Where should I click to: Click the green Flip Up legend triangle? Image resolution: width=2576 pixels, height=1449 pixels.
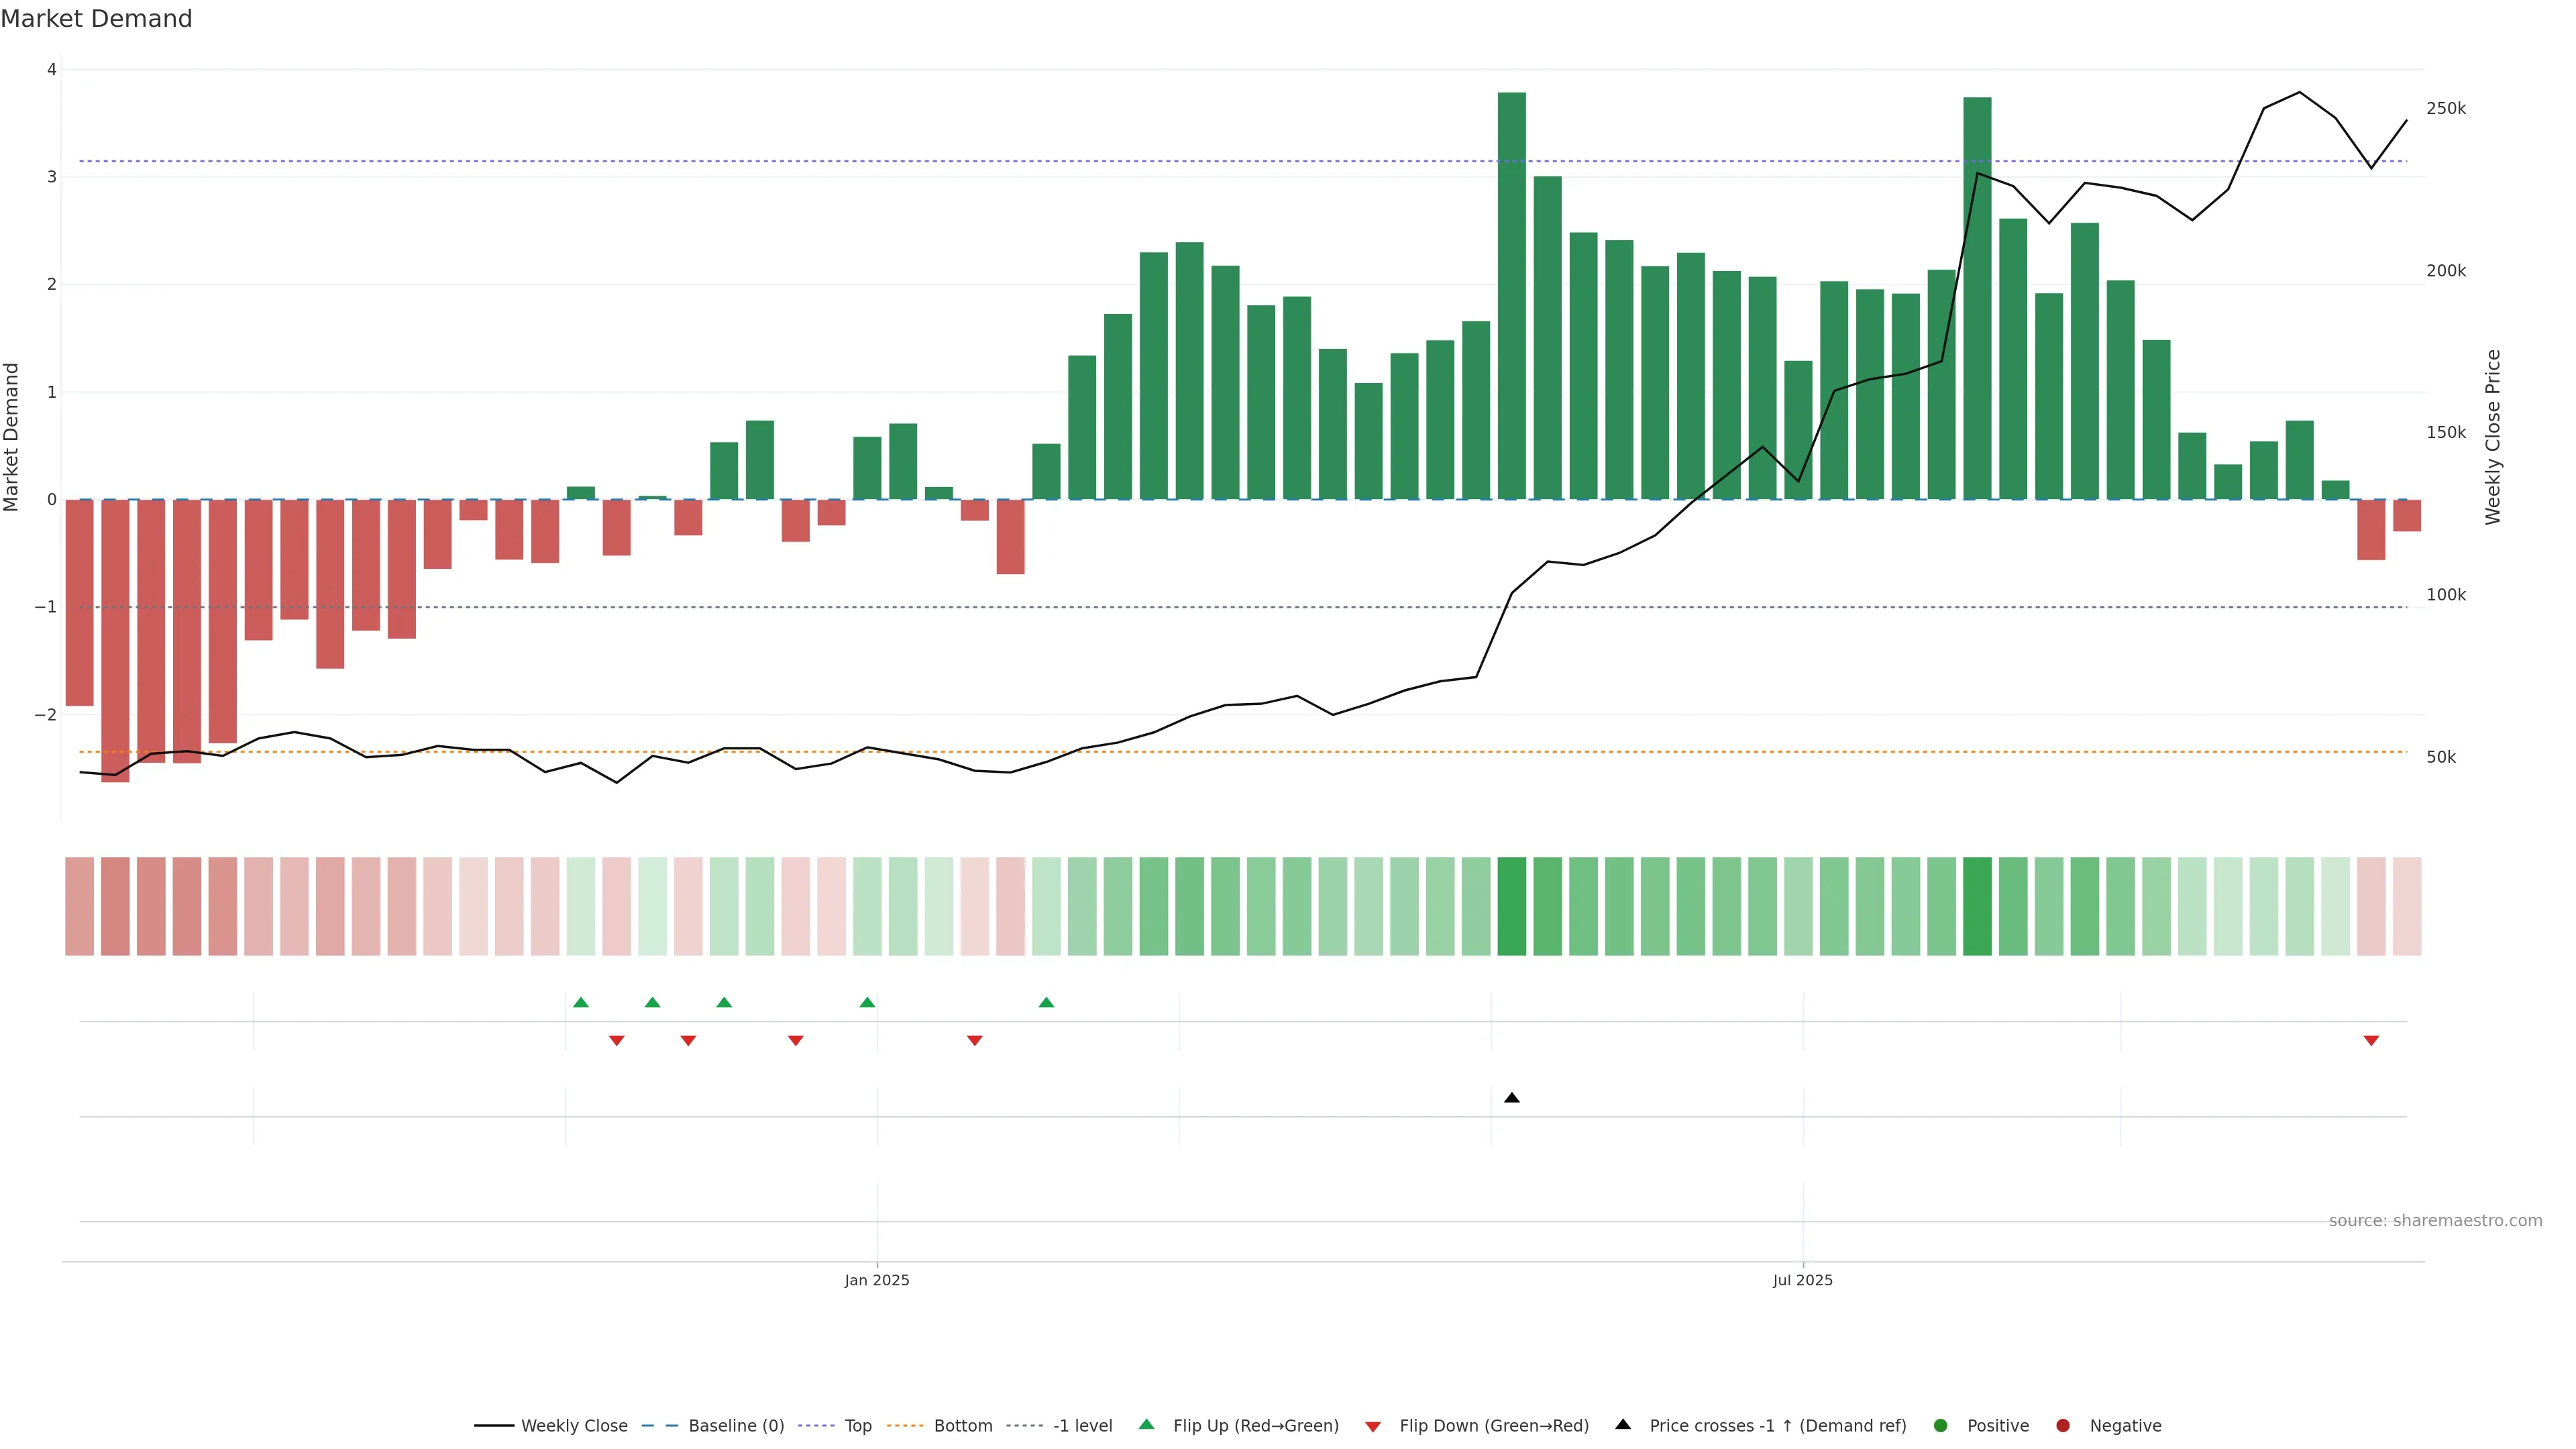pos(1147,1424)
